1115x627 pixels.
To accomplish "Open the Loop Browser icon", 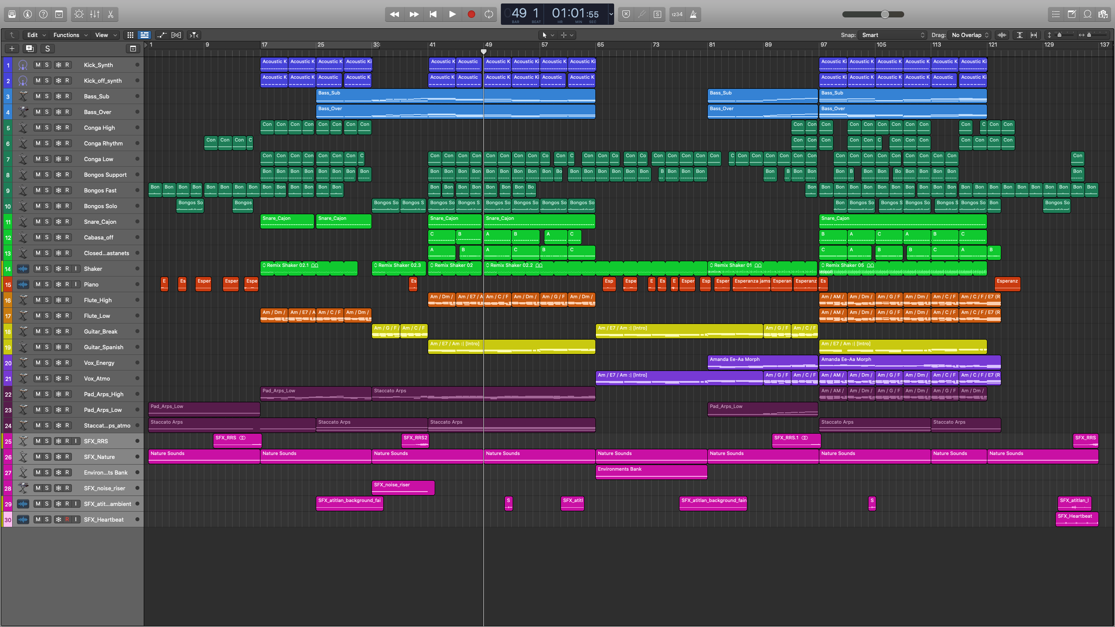I will pyautogui.click(x=1088, y=14).
